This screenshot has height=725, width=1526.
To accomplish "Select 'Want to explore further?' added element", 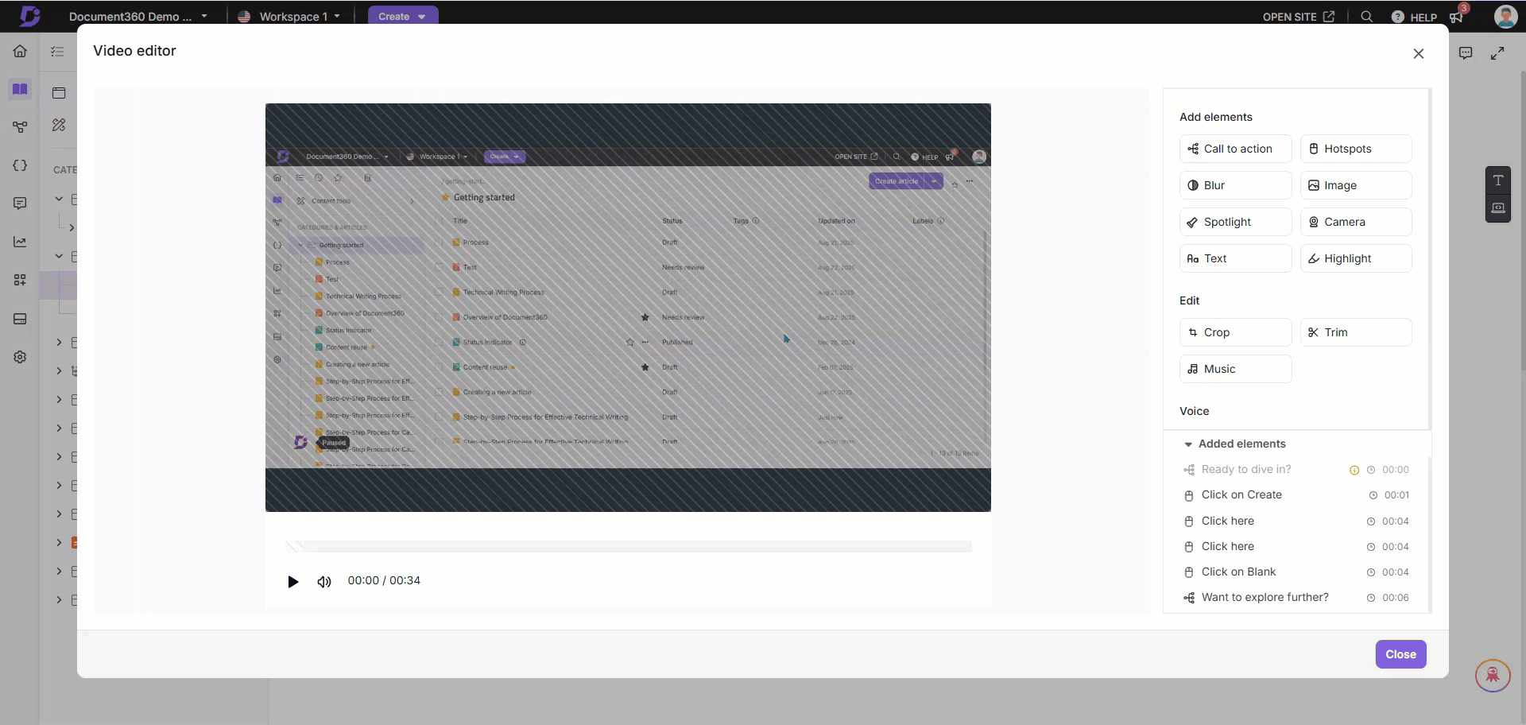I will click(x=1296, y=598).
